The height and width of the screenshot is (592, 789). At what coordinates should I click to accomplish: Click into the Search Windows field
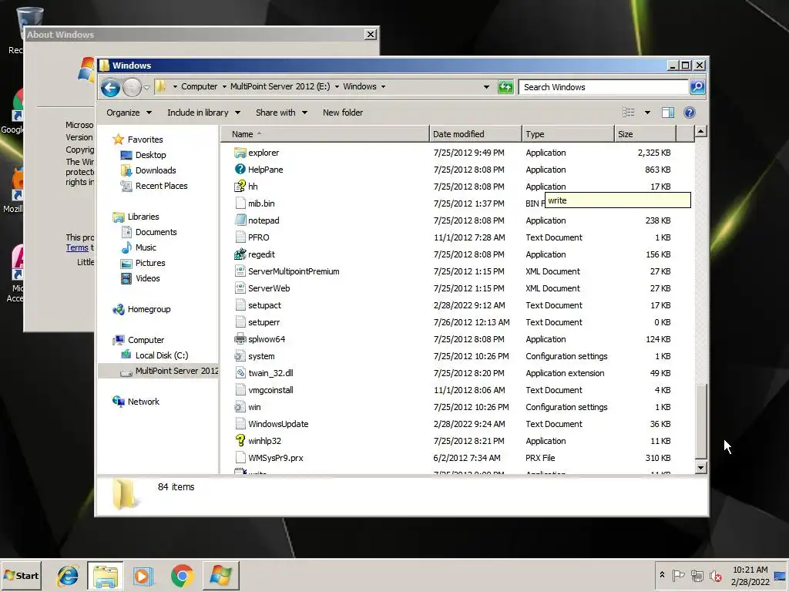coord(603,87)
